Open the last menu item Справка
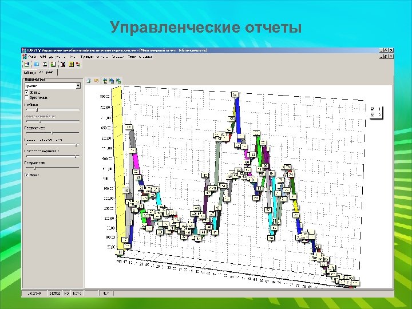This screenshot has width=412, height=309. click(145, 57)
